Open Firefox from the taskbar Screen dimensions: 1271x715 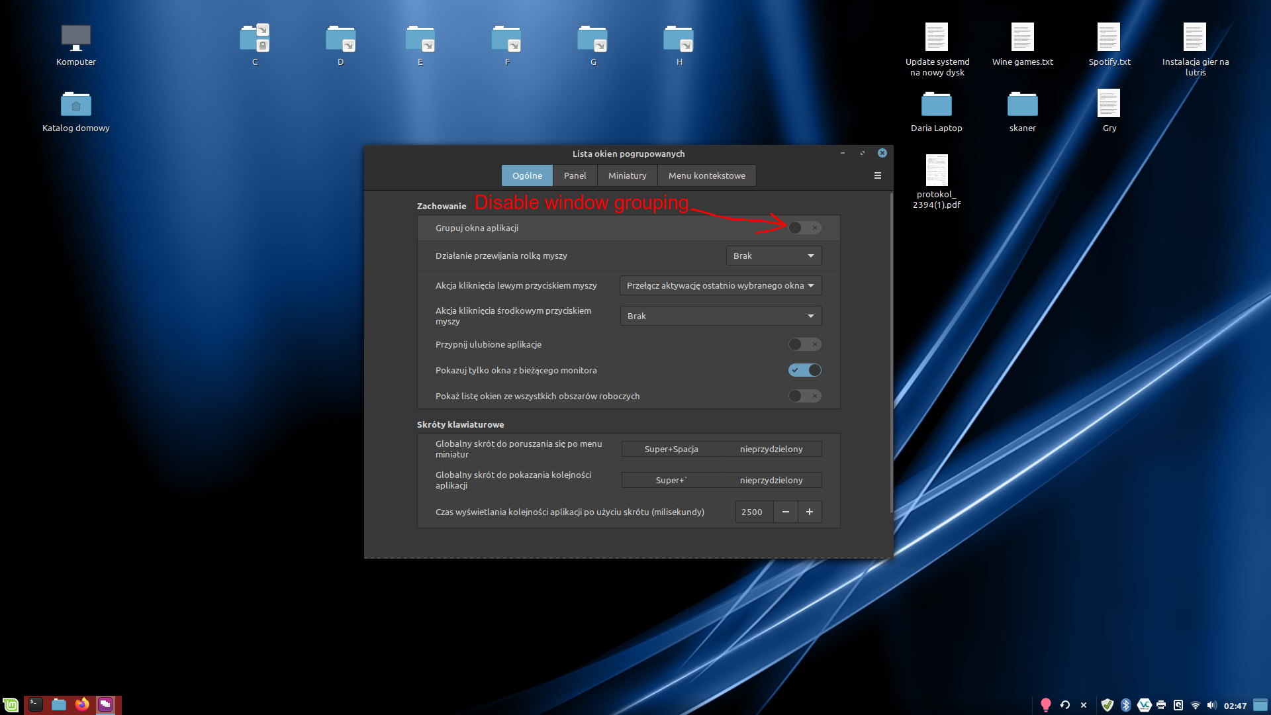(82, 705)
